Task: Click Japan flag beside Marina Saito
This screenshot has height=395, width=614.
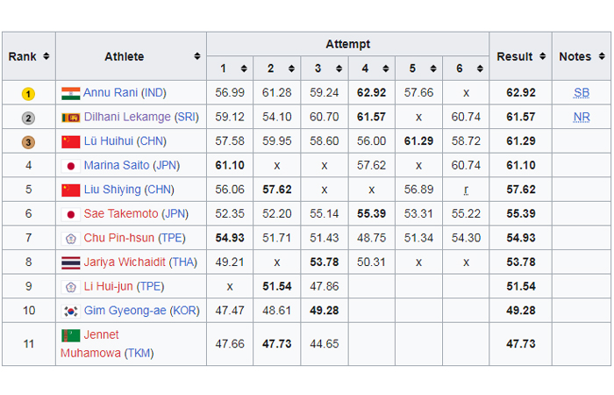Action: point(71,165)
